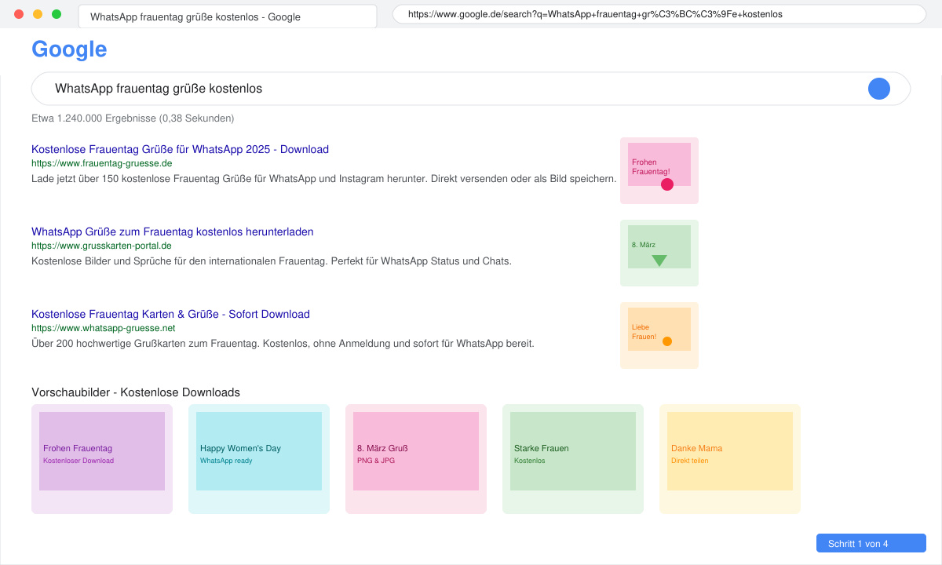Click the green maximize window button

point(57,14)
